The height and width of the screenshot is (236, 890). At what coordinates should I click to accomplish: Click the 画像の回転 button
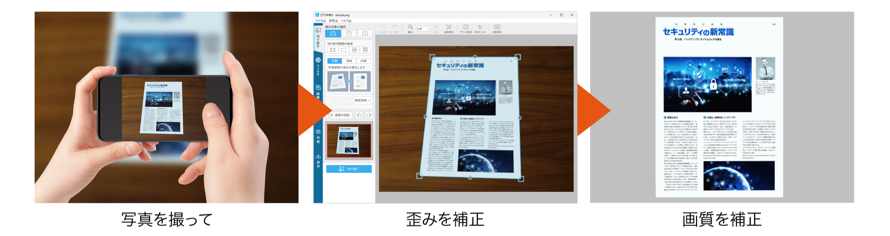click(339, 115)
